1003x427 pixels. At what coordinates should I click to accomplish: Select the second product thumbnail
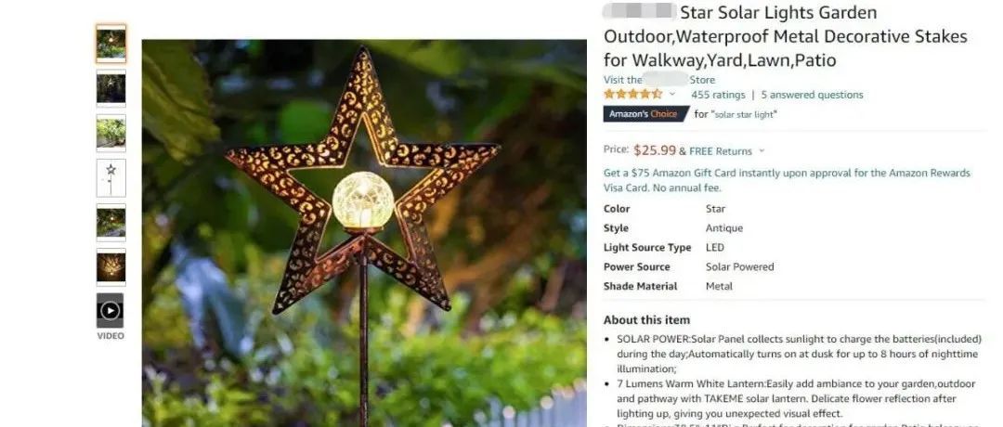click(111, 88)
